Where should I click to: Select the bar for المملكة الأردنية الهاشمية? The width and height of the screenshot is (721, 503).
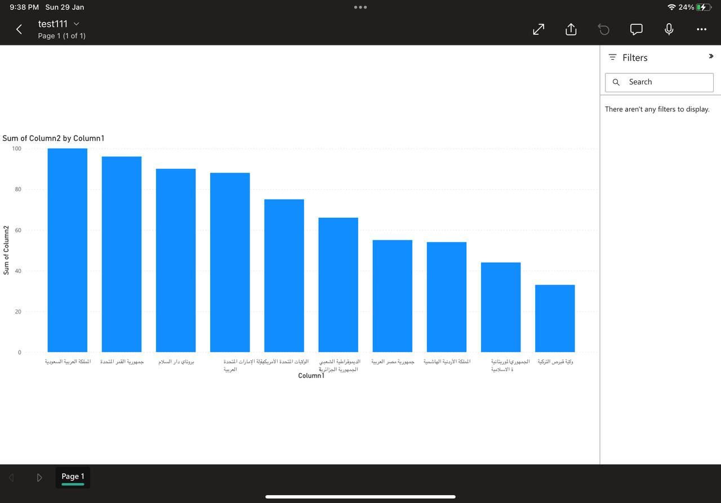tap(447, 297)
